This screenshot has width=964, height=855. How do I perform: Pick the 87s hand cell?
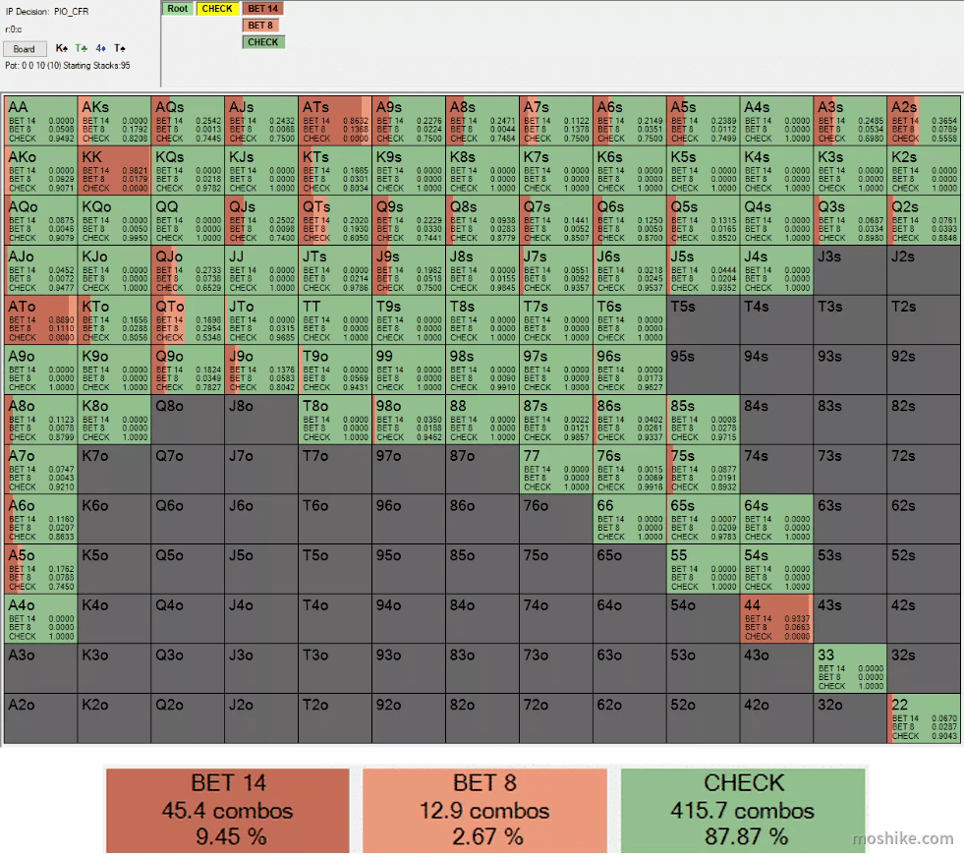(x=556, y=420)
